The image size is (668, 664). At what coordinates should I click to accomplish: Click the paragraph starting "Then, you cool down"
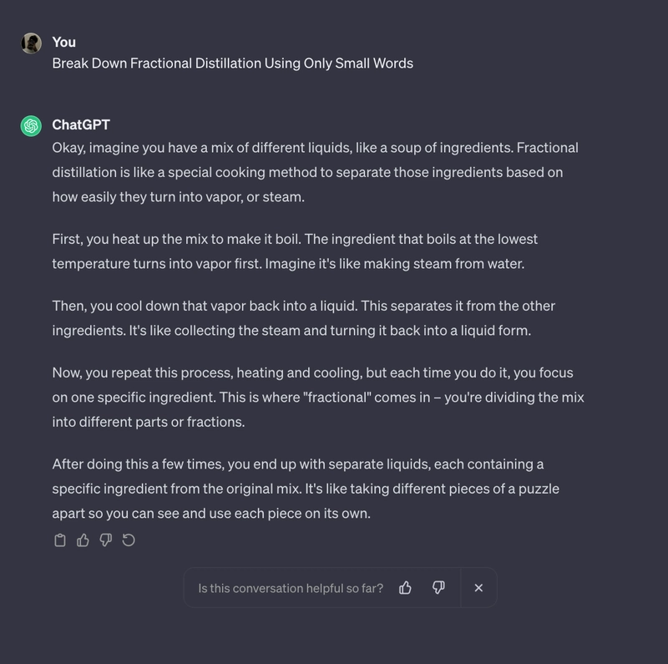click(303, 318)
